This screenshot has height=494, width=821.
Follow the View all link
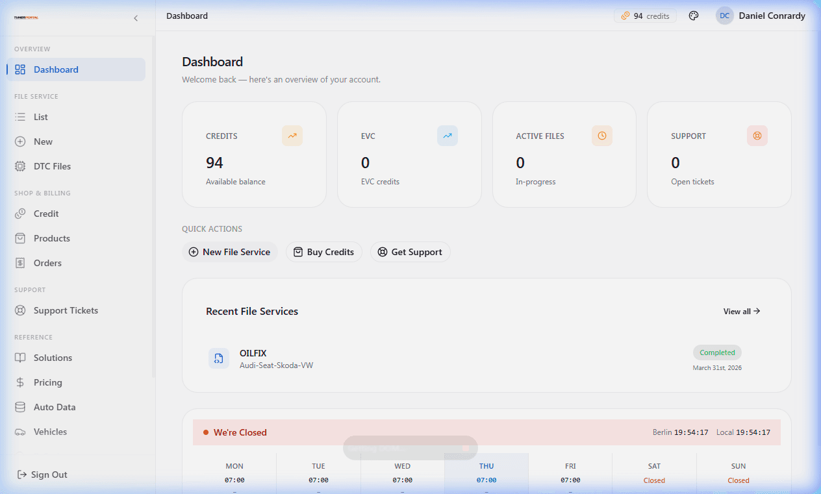[x=741, y=312]
